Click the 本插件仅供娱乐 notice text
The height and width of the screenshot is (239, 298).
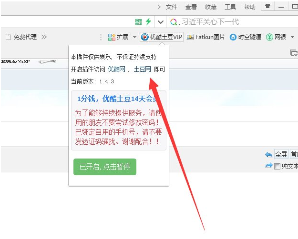coord(113,57)
